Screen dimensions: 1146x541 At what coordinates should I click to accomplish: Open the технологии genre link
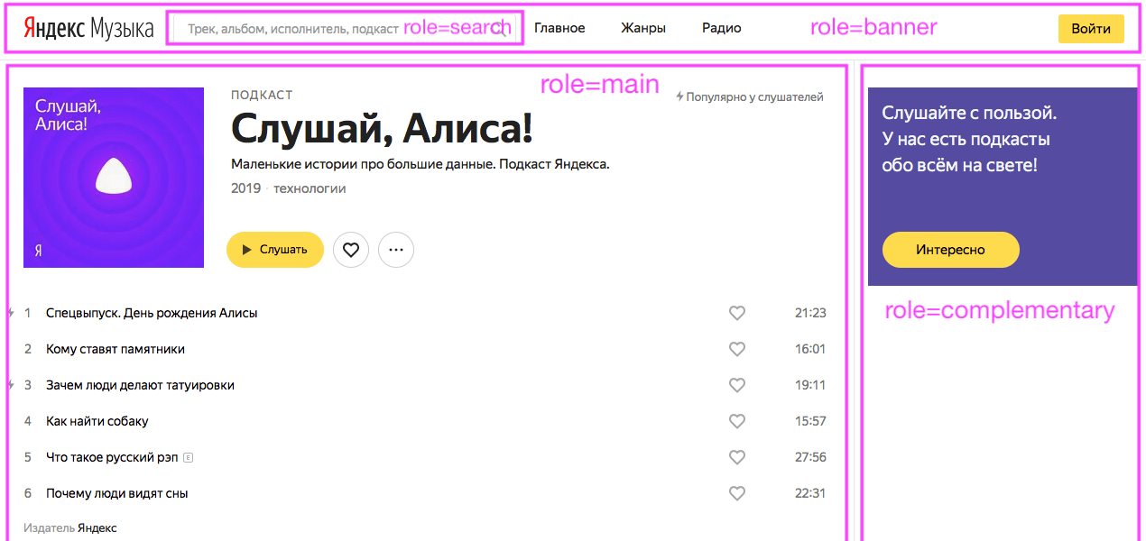point(310,188)
